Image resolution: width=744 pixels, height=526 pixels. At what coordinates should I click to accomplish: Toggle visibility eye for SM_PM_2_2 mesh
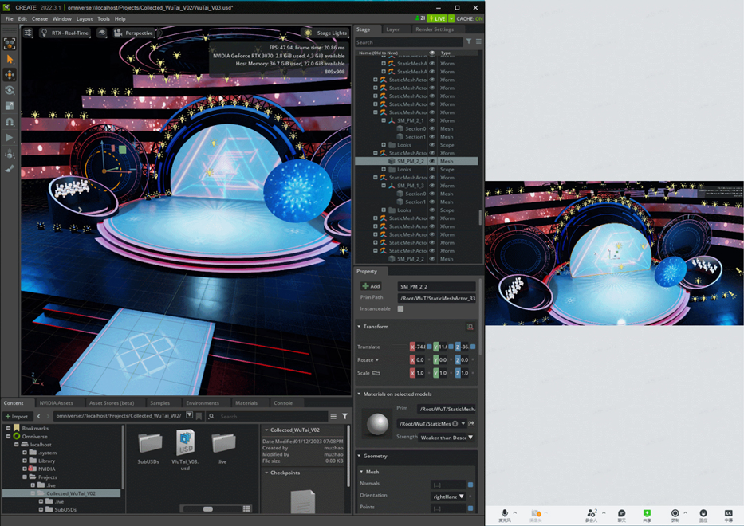(432, 161)
